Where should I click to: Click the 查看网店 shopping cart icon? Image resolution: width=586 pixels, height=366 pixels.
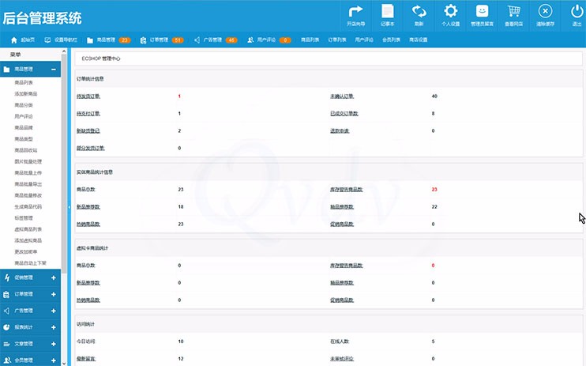(x=513, y=11)
